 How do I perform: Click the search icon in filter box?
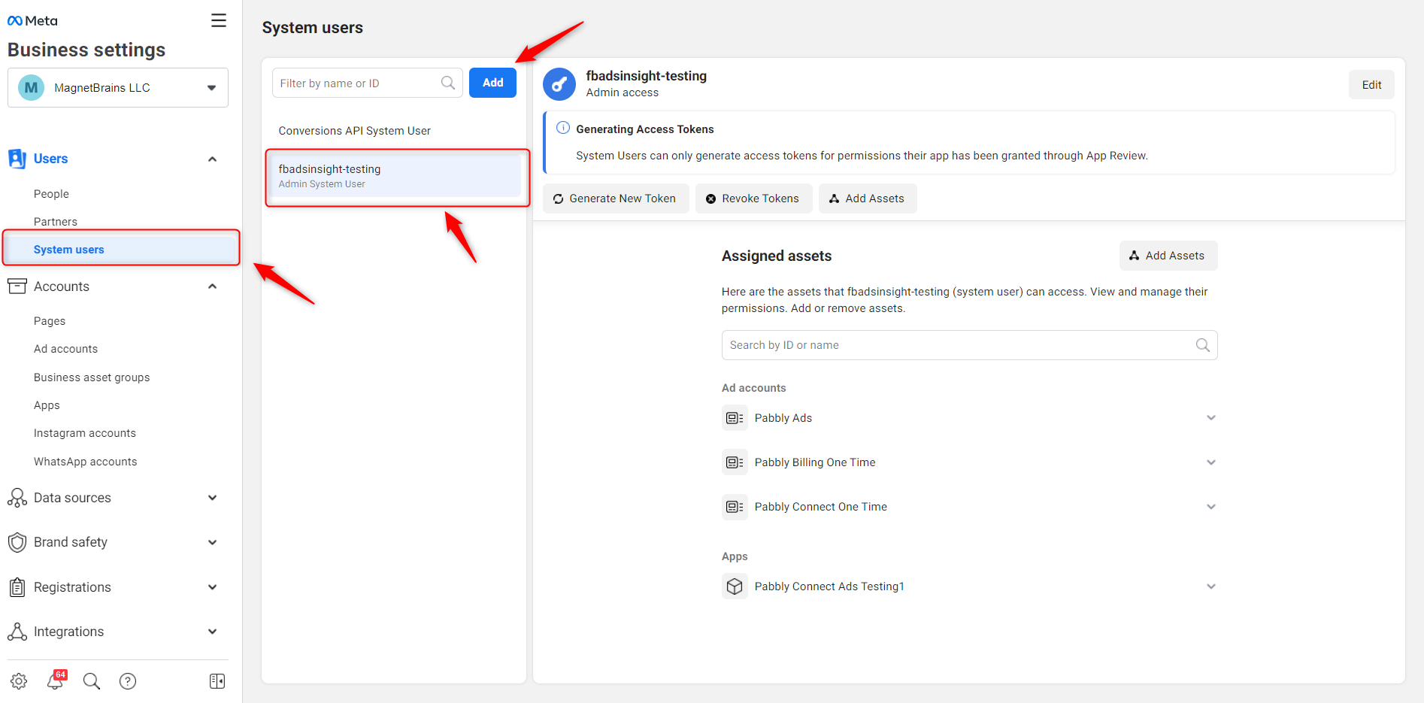click(448, 83)
